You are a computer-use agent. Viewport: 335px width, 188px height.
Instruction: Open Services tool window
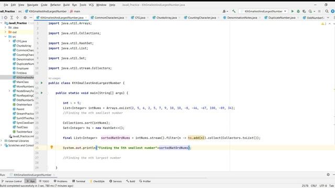(115, 181)
